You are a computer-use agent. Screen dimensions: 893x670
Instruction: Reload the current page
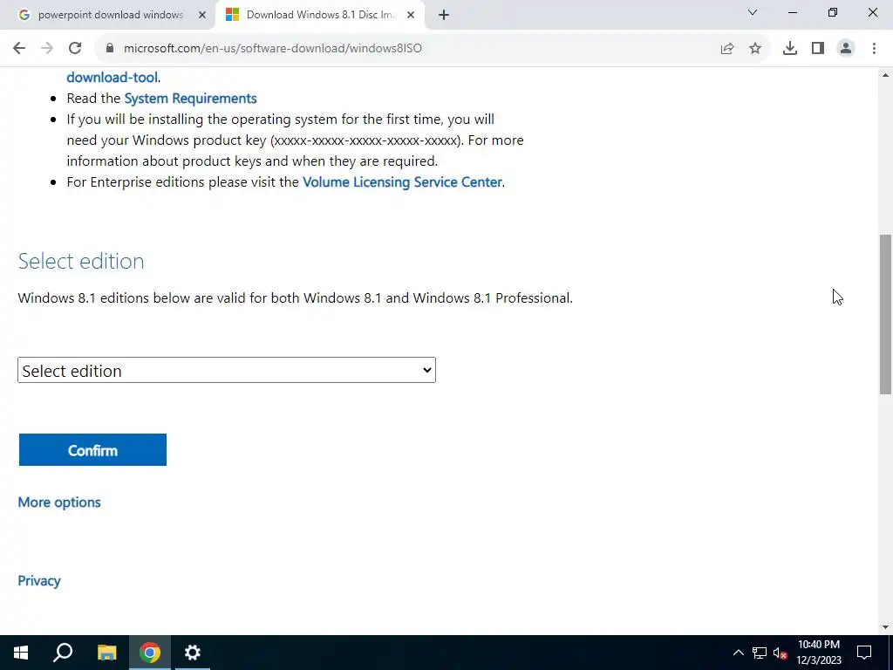click(x=75, y=49)
